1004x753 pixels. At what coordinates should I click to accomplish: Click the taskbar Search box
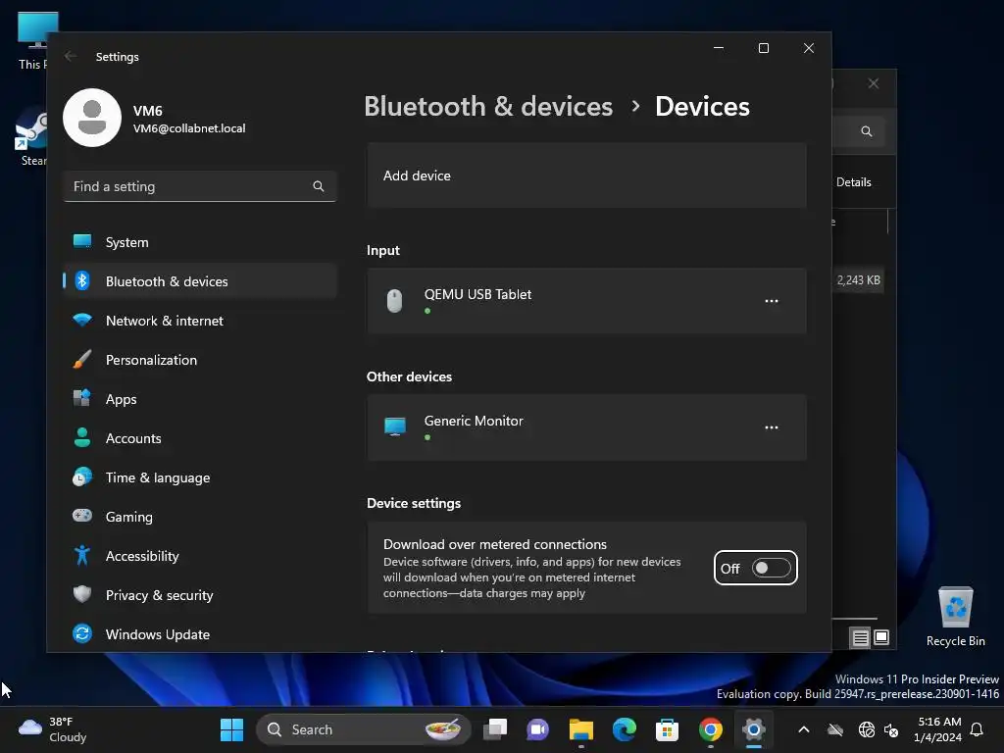363,729
